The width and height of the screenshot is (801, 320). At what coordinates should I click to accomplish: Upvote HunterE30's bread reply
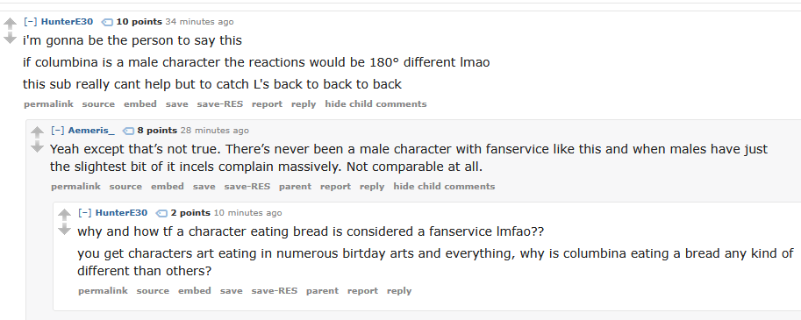[x=64, y=214]
